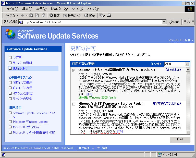Open the Mail button dropdown arrow
The width and height of the screenshot is (196, 158).
click(x=104, y=16)
